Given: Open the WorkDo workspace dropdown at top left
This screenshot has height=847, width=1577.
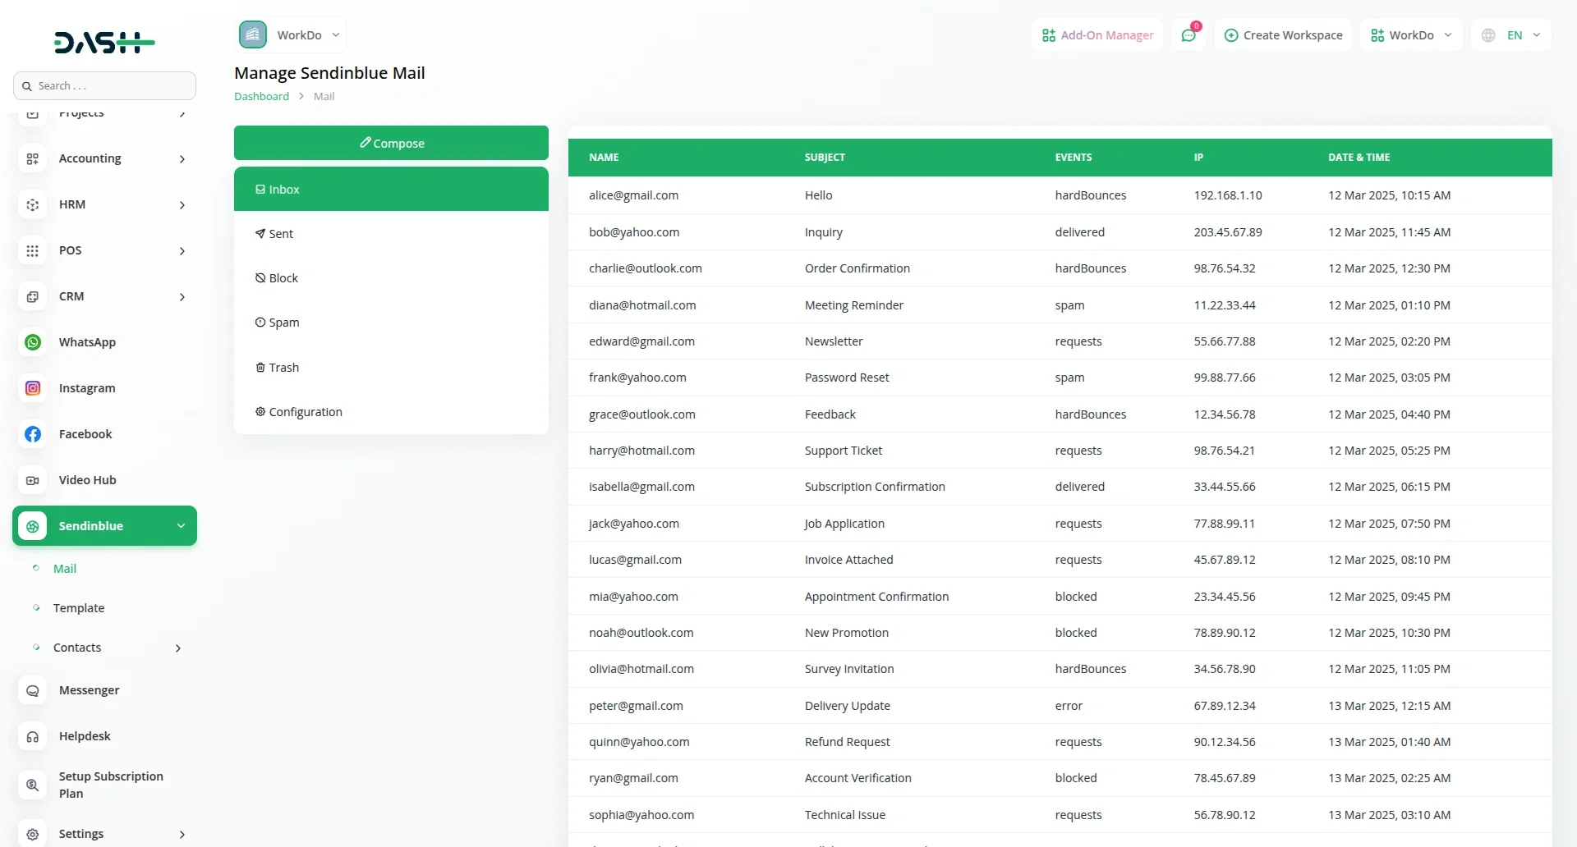Looking at the screenshot, I should click(x=291, y=35).
